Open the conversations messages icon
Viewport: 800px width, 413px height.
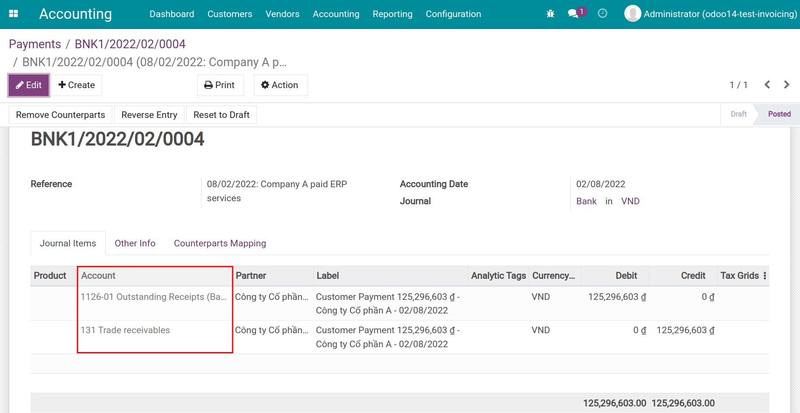(573, 14)
